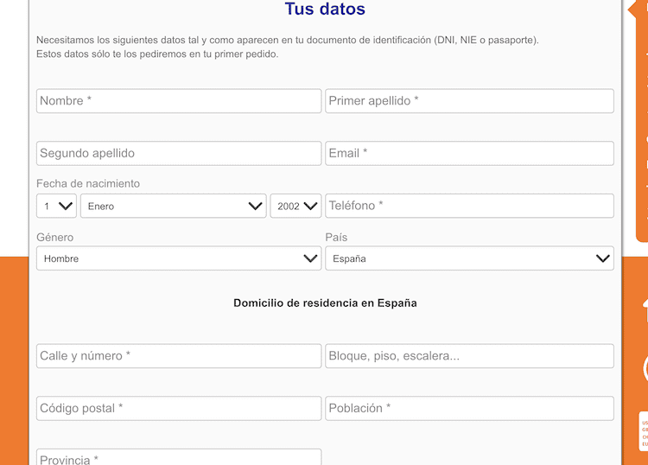Click the Género label text

click(55, 237)
